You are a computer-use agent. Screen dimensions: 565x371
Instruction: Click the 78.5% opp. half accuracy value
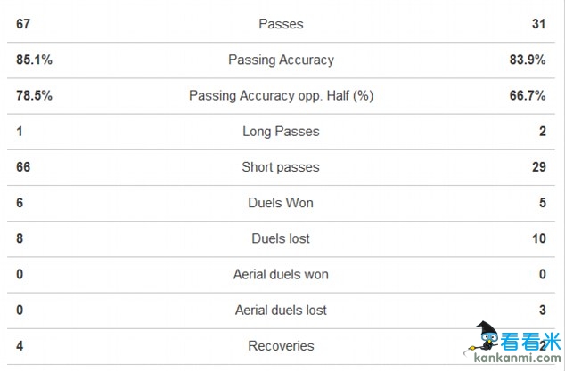click(34, 95)
